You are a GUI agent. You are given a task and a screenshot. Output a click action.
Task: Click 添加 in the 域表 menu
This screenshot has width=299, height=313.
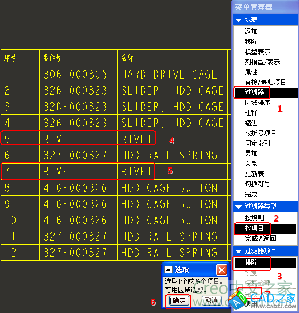(x=251, y=32)
